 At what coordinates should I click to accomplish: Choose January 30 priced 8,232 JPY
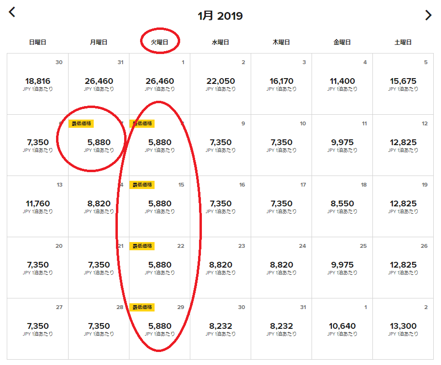pyautogui.click(x=220, y=329)
